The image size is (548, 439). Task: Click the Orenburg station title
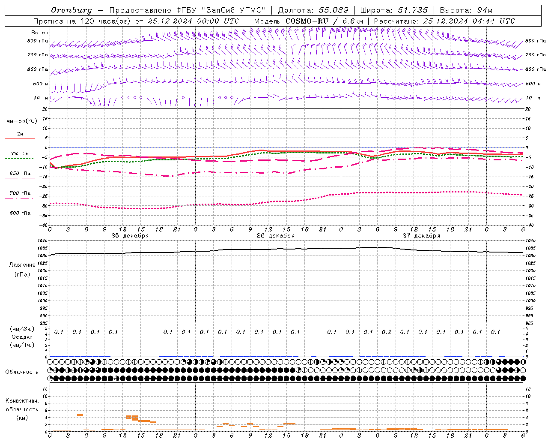pyautogui.click(x=71, y=10)
